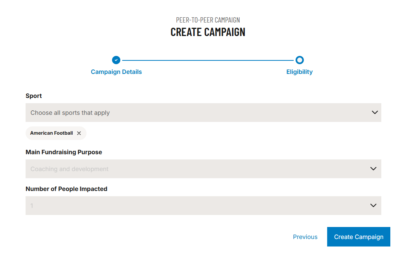Click the Main Fundraising Purpose chevron arrow
Image resolution: width=414 pixels, height=260 pixels.
(x=373, y=169)
